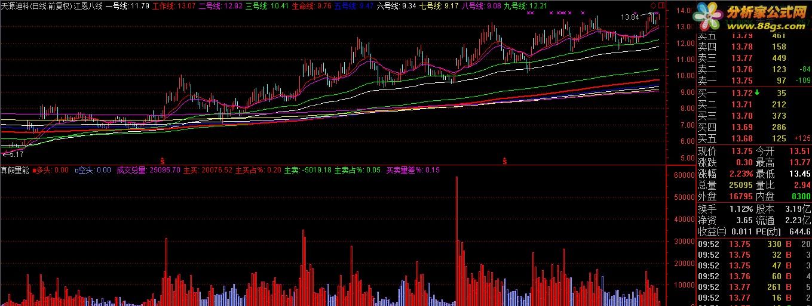Select the 一号线 11.79 legend entry
Image resolution: width=812 pixels, height=306 pixels.
click(127, 6)
